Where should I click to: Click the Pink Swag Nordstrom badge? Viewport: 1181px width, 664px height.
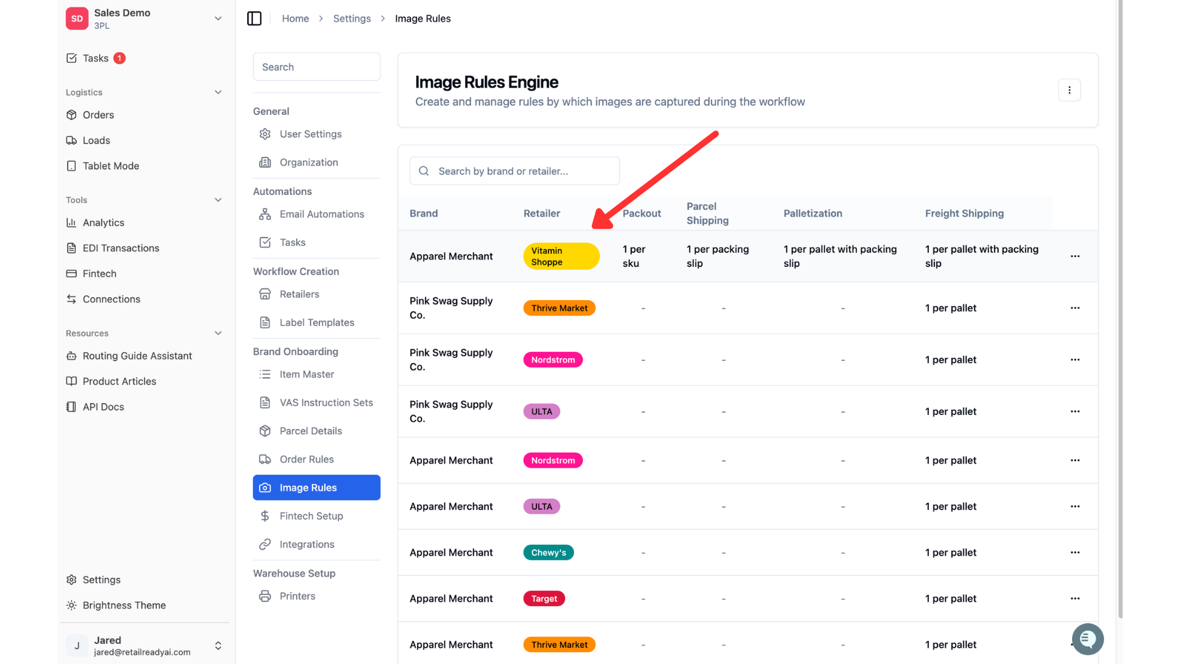point(552,360)
